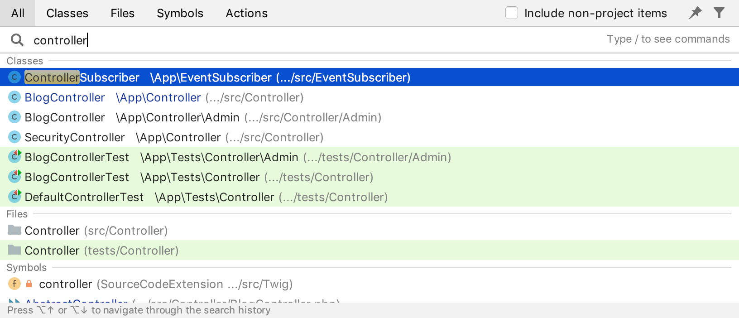Viewport: 739px width, 318px height.
Task: Switch to the Symbols tab
Action: coord(180,13)
